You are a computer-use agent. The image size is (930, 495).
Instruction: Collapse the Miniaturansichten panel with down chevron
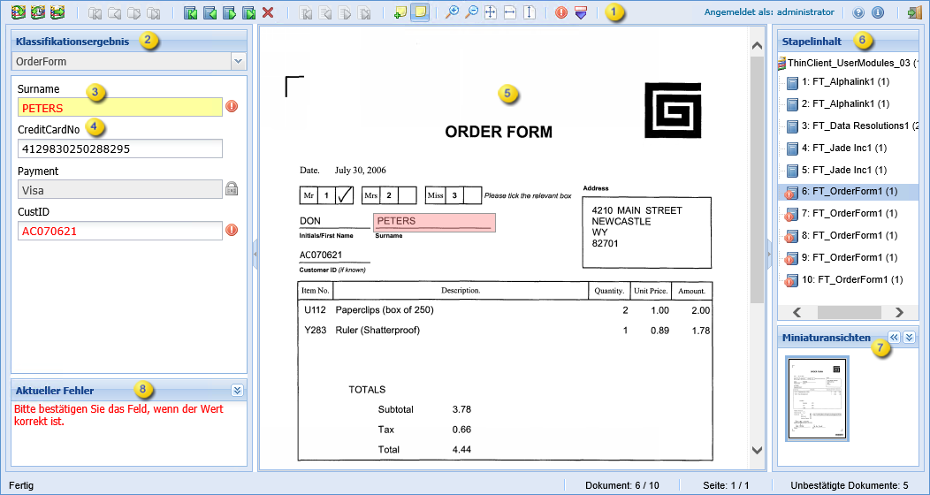(910, 338)
